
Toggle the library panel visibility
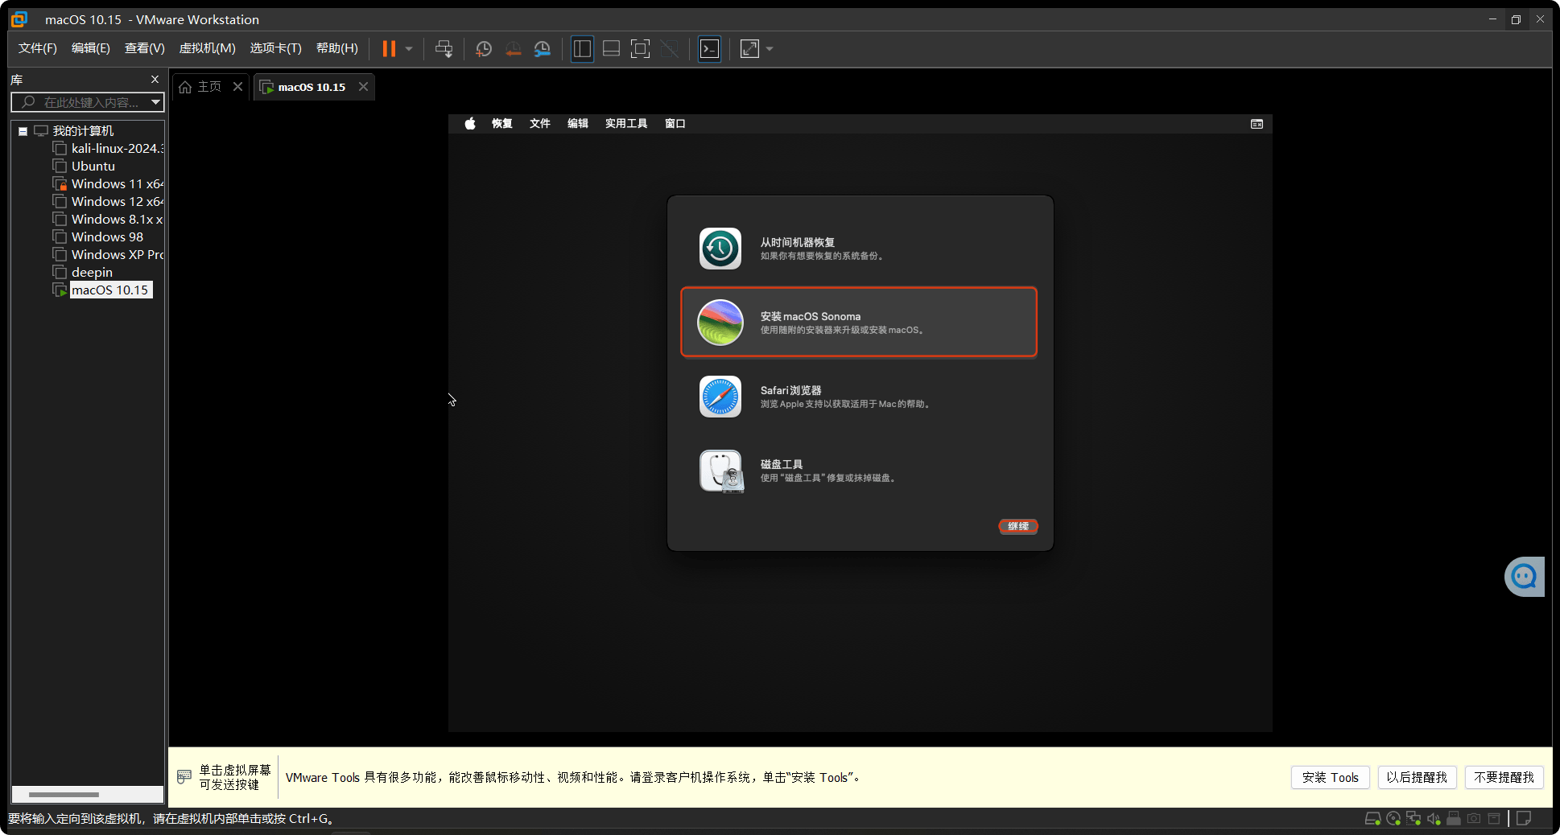pyautogui.click(x=582, y=48)
